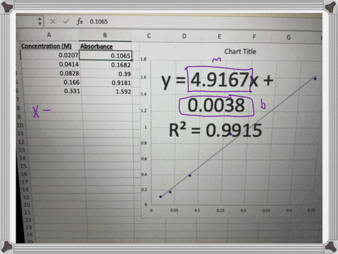Open the fx insert function button
This screenshot has width=338, height=254.
click(x=80, y=22)
